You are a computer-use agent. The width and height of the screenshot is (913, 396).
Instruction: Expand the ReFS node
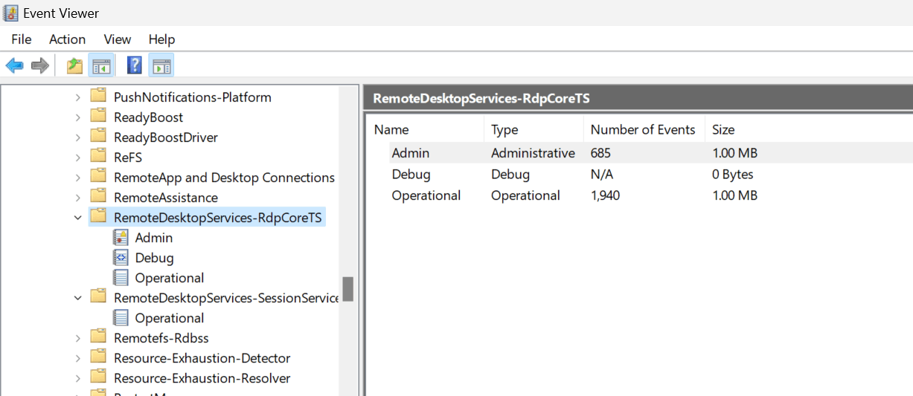(78, 158)
